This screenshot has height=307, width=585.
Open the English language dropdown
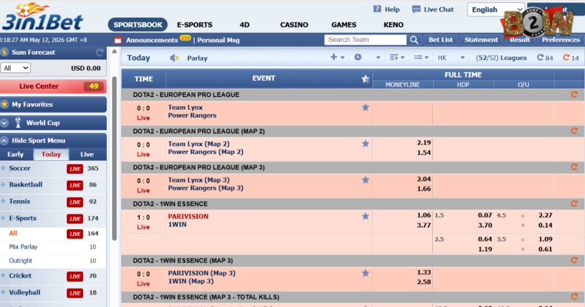496,10
